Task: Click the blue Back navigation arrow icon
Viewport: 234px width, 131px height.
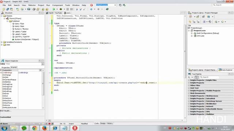Action: [91, 9]
